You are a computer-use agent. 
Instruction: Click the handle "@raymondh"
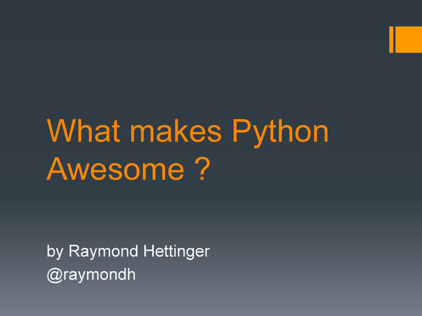pos(91,275)
